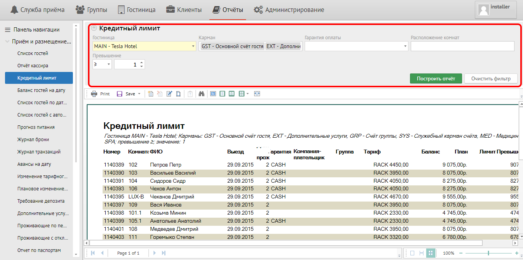Click the edit page pencil icon
Image resolution: width=523 pixels, height=260 pixels.
(x=169, y=94)
